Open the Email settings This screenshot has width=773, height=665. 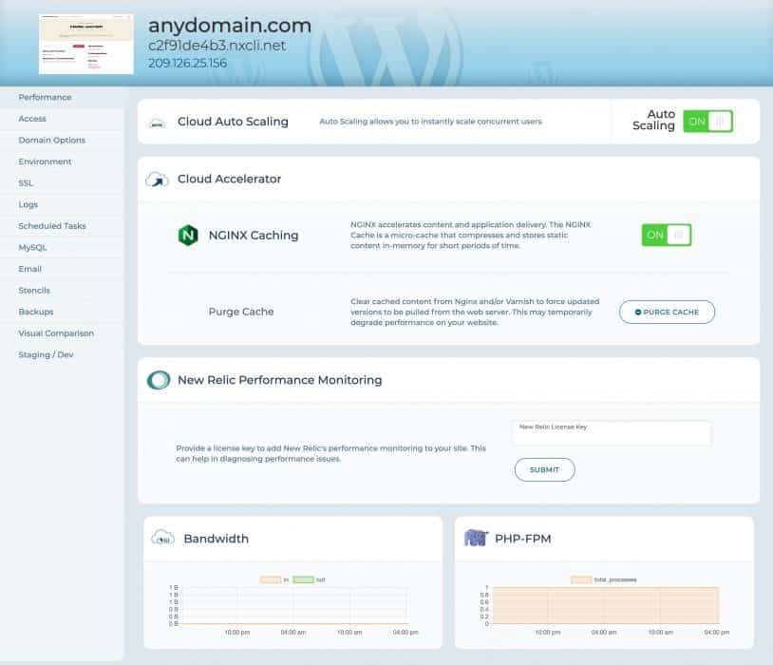(29, 269)
